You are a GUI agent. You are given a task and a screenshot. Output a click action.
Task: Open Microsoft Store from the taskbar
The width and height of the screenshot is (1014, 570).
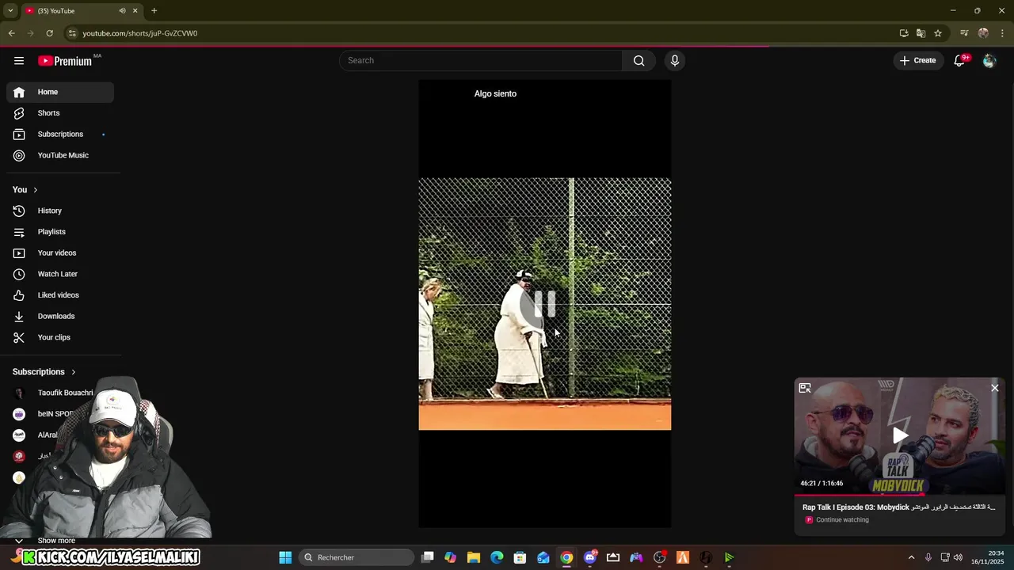(x=520, y=557)
